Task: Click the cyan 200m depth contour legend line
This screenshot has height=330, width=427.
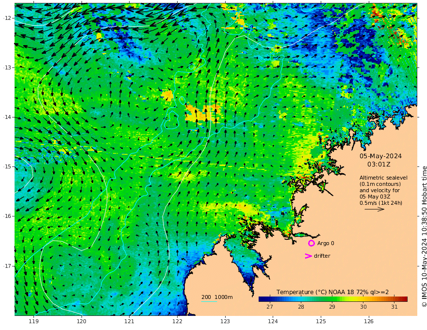Action: coord(209,301)
